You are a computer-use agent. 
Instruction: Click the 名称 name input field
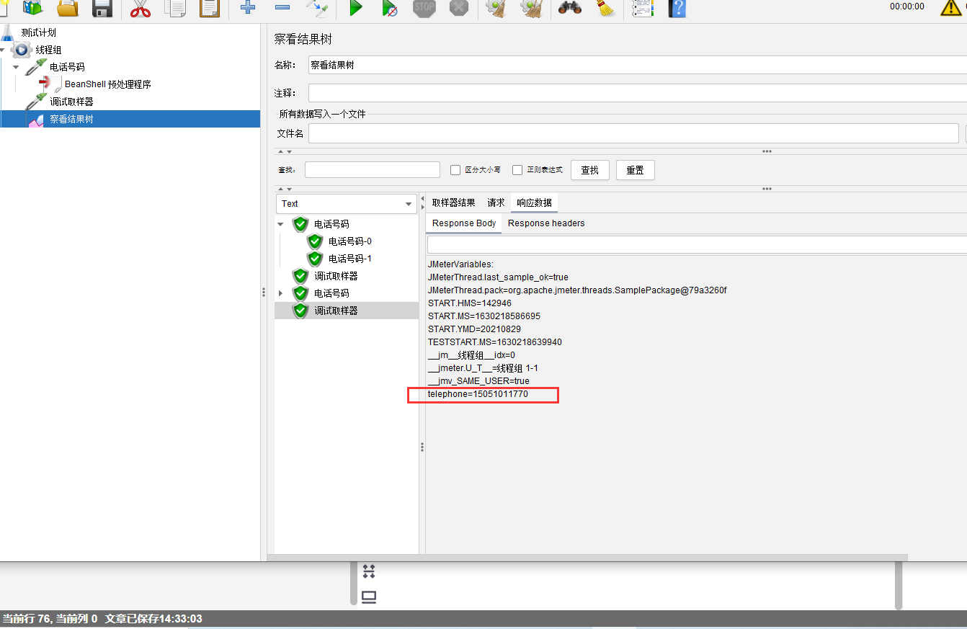pyautogui.click(x=638, y=65)
